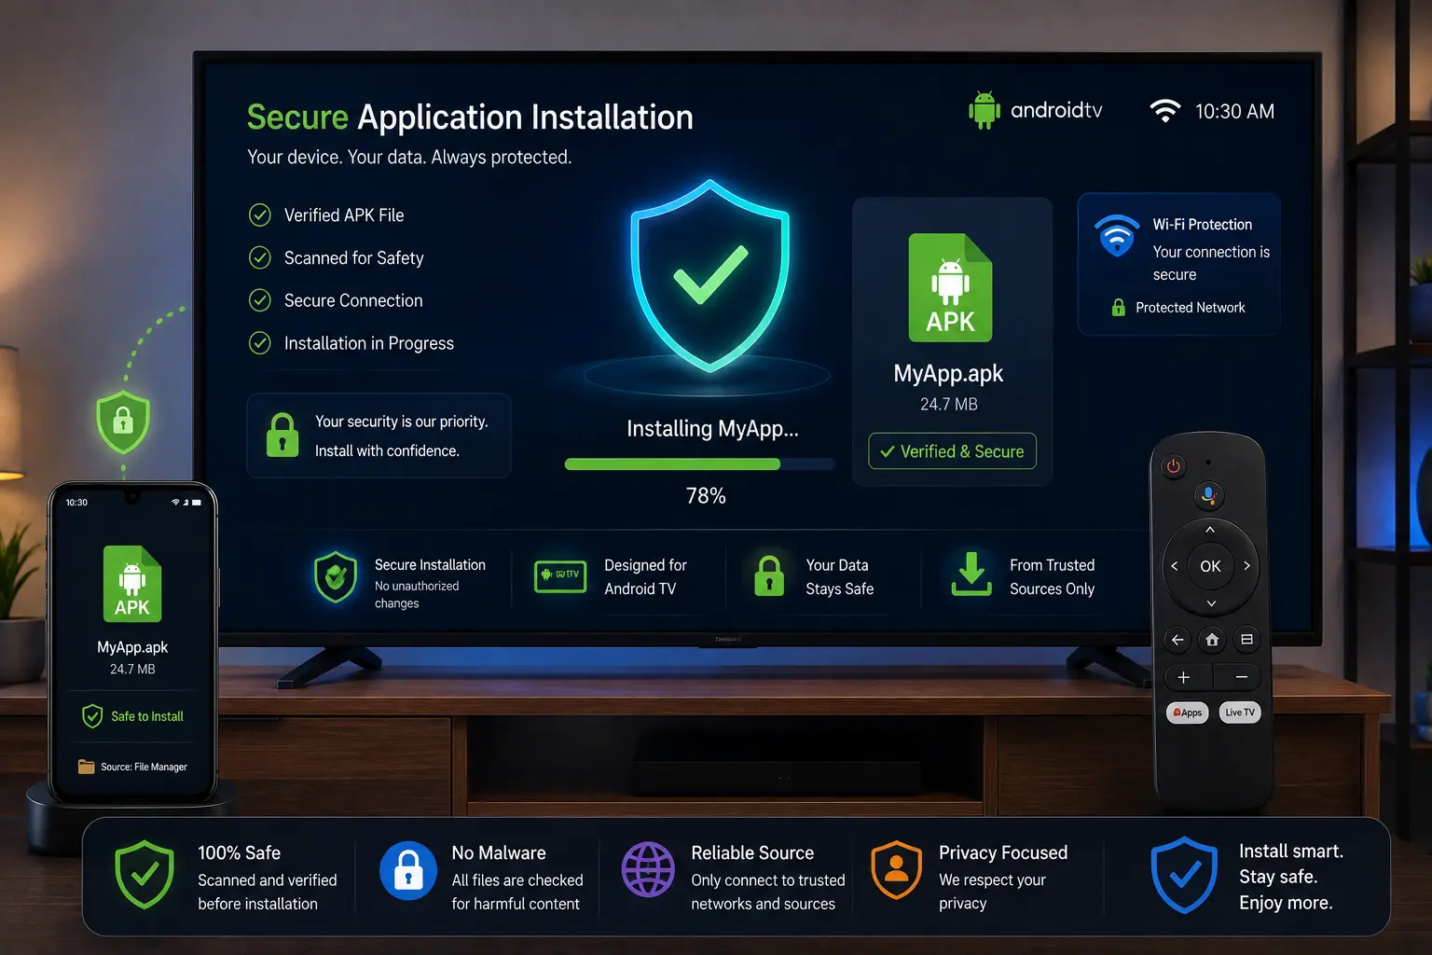Screen dimensions: 1432x955
Task: Click the Designed for Android TV icon
Action: pyautogui.click(x=560, y=576)
